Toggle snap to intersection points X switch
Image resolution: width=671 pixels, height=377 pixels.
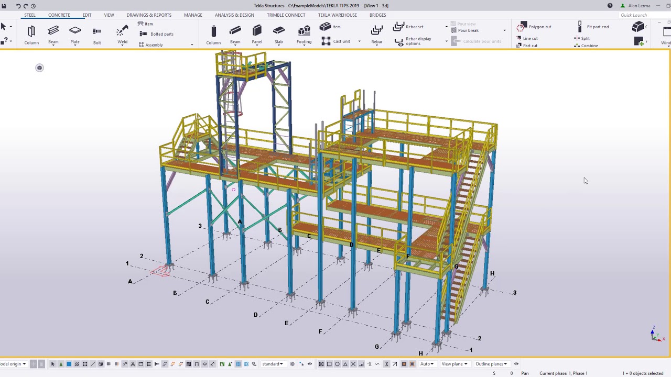point(353,364)
